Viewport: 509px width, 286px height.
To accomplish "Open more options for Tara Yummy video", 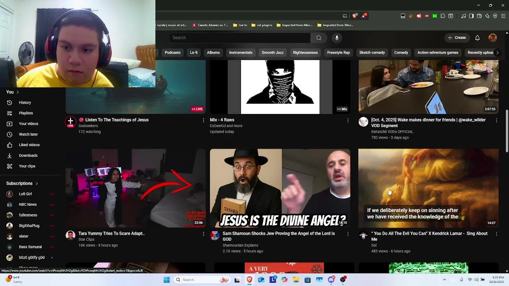I will pyautogui.click(x=204, y=234).
